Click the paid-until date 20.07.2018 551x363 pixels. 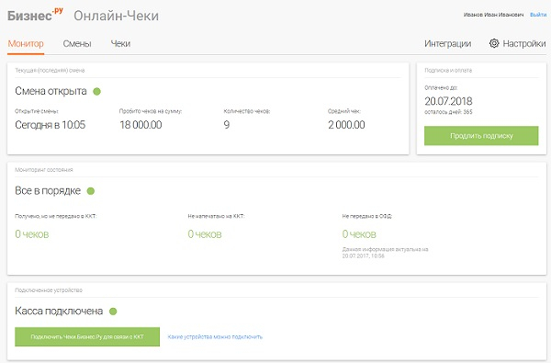pos(448,101)
